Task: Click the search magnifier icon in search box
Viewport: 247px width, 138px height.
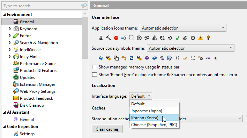Action: [84, 6]
